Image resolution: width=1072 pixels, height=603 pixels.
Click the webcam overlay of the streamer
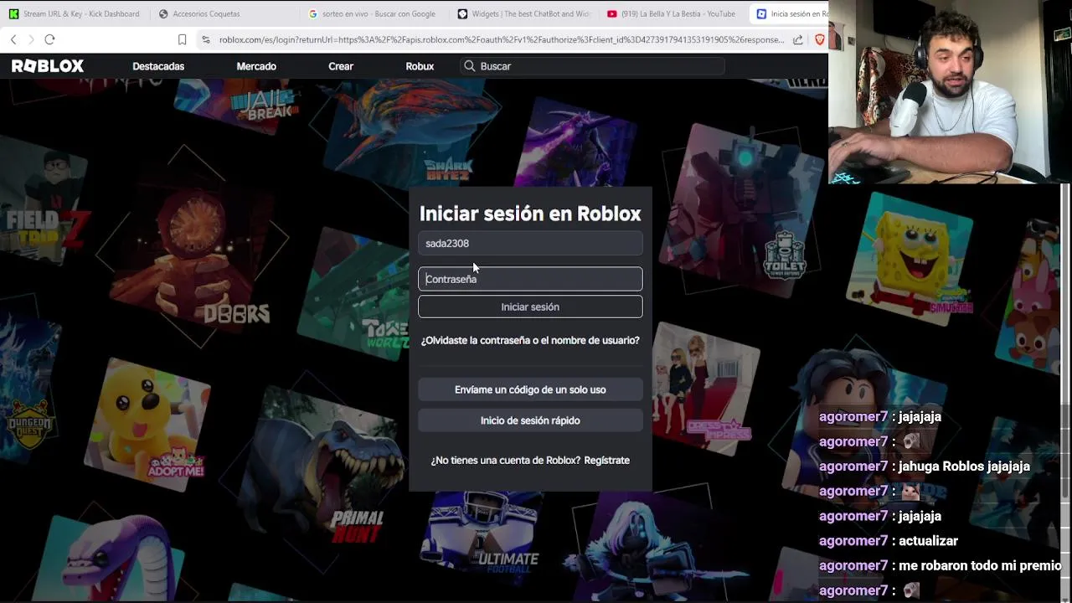point(950,91)
